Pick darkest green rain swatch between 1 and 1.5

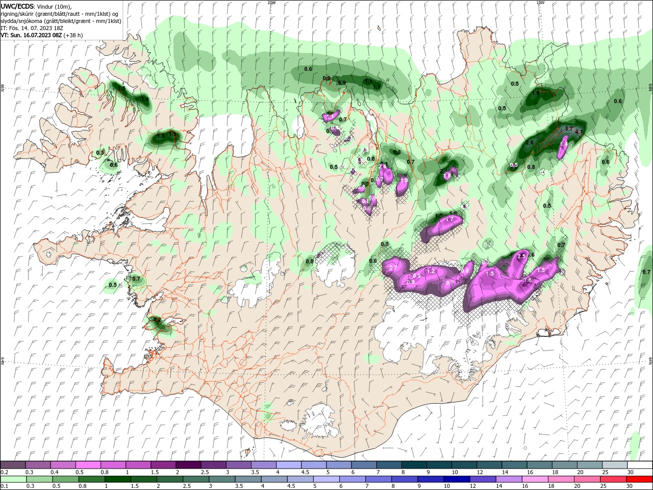click(118, 479)
